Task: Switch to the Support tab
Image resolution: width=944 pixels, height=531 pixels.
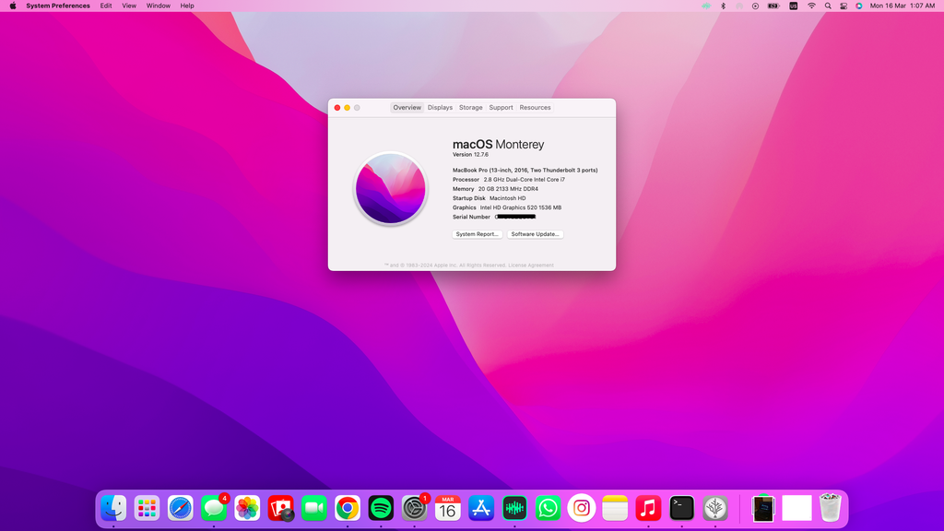Action: 501,107
